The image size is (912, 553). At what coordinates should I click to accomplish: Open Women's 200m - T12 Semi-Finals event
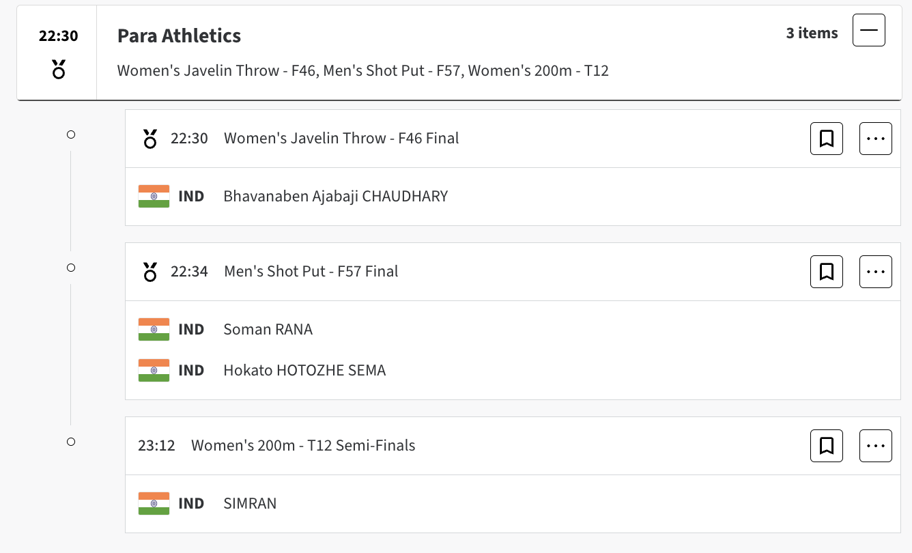(x=303, y=446)
